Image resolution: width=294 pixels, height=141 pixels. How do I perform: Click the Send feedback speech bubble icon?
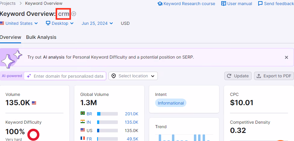[x=260, y=4]
